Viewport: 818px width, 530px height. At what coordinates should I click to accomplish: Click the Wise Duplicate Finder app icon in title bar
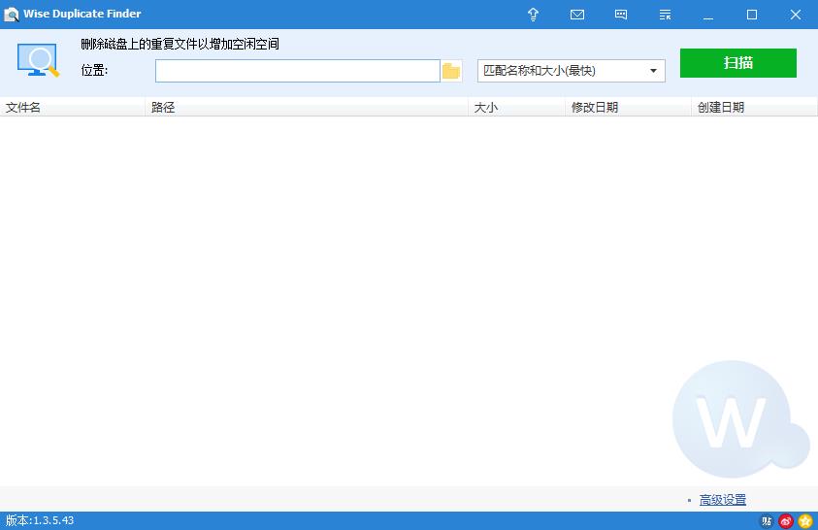(x=12, y=15)
